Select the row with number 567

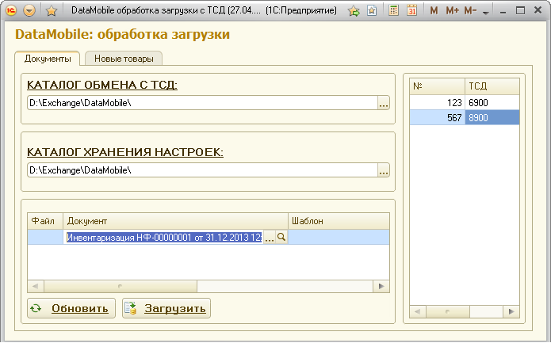[x=465, y=117]
